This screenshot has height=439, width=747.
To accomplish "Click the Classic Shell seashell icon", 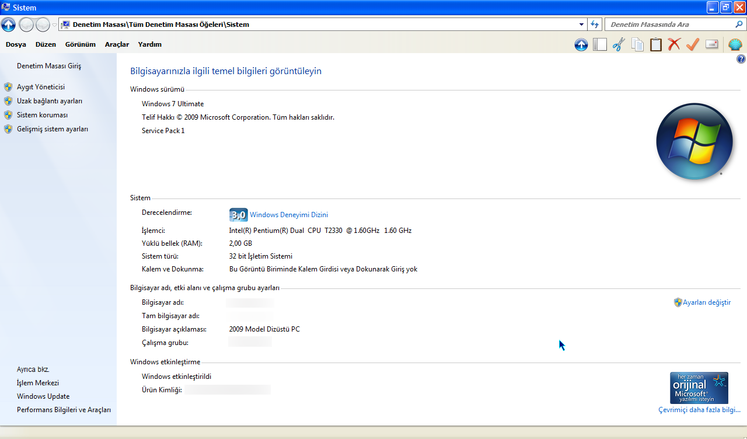I will pos(735,44).
